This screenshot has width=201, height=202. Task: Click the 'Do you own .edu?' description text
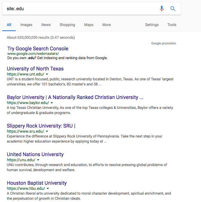tap(57, 58)
